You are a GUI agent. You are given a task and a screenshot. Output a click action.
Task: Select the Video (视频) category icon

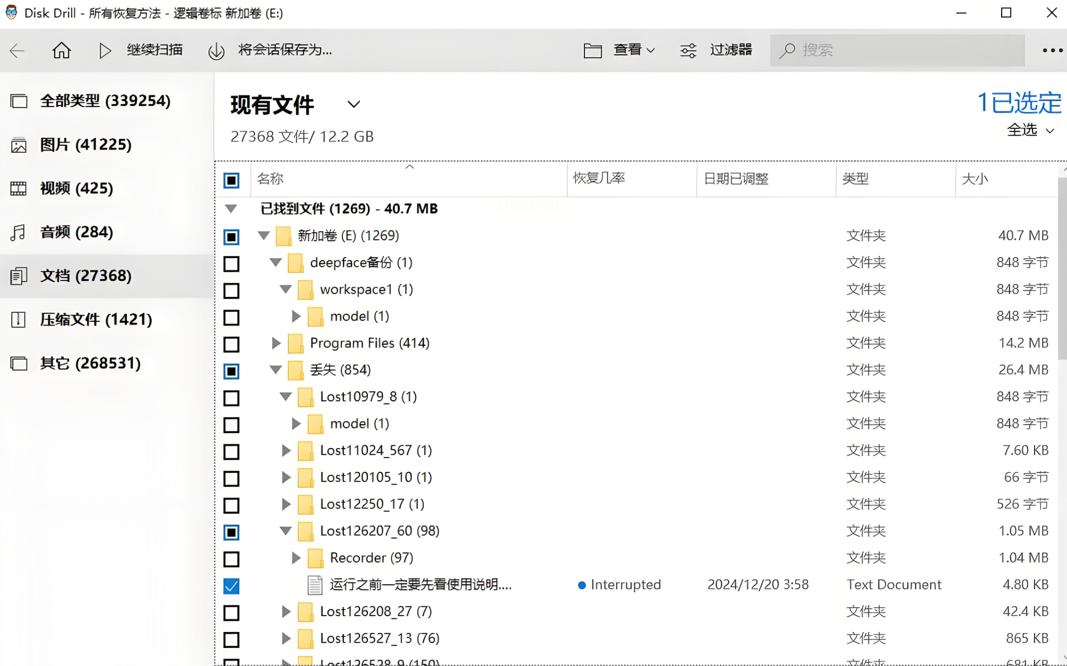pyautogui.click(x=19, y=188)
